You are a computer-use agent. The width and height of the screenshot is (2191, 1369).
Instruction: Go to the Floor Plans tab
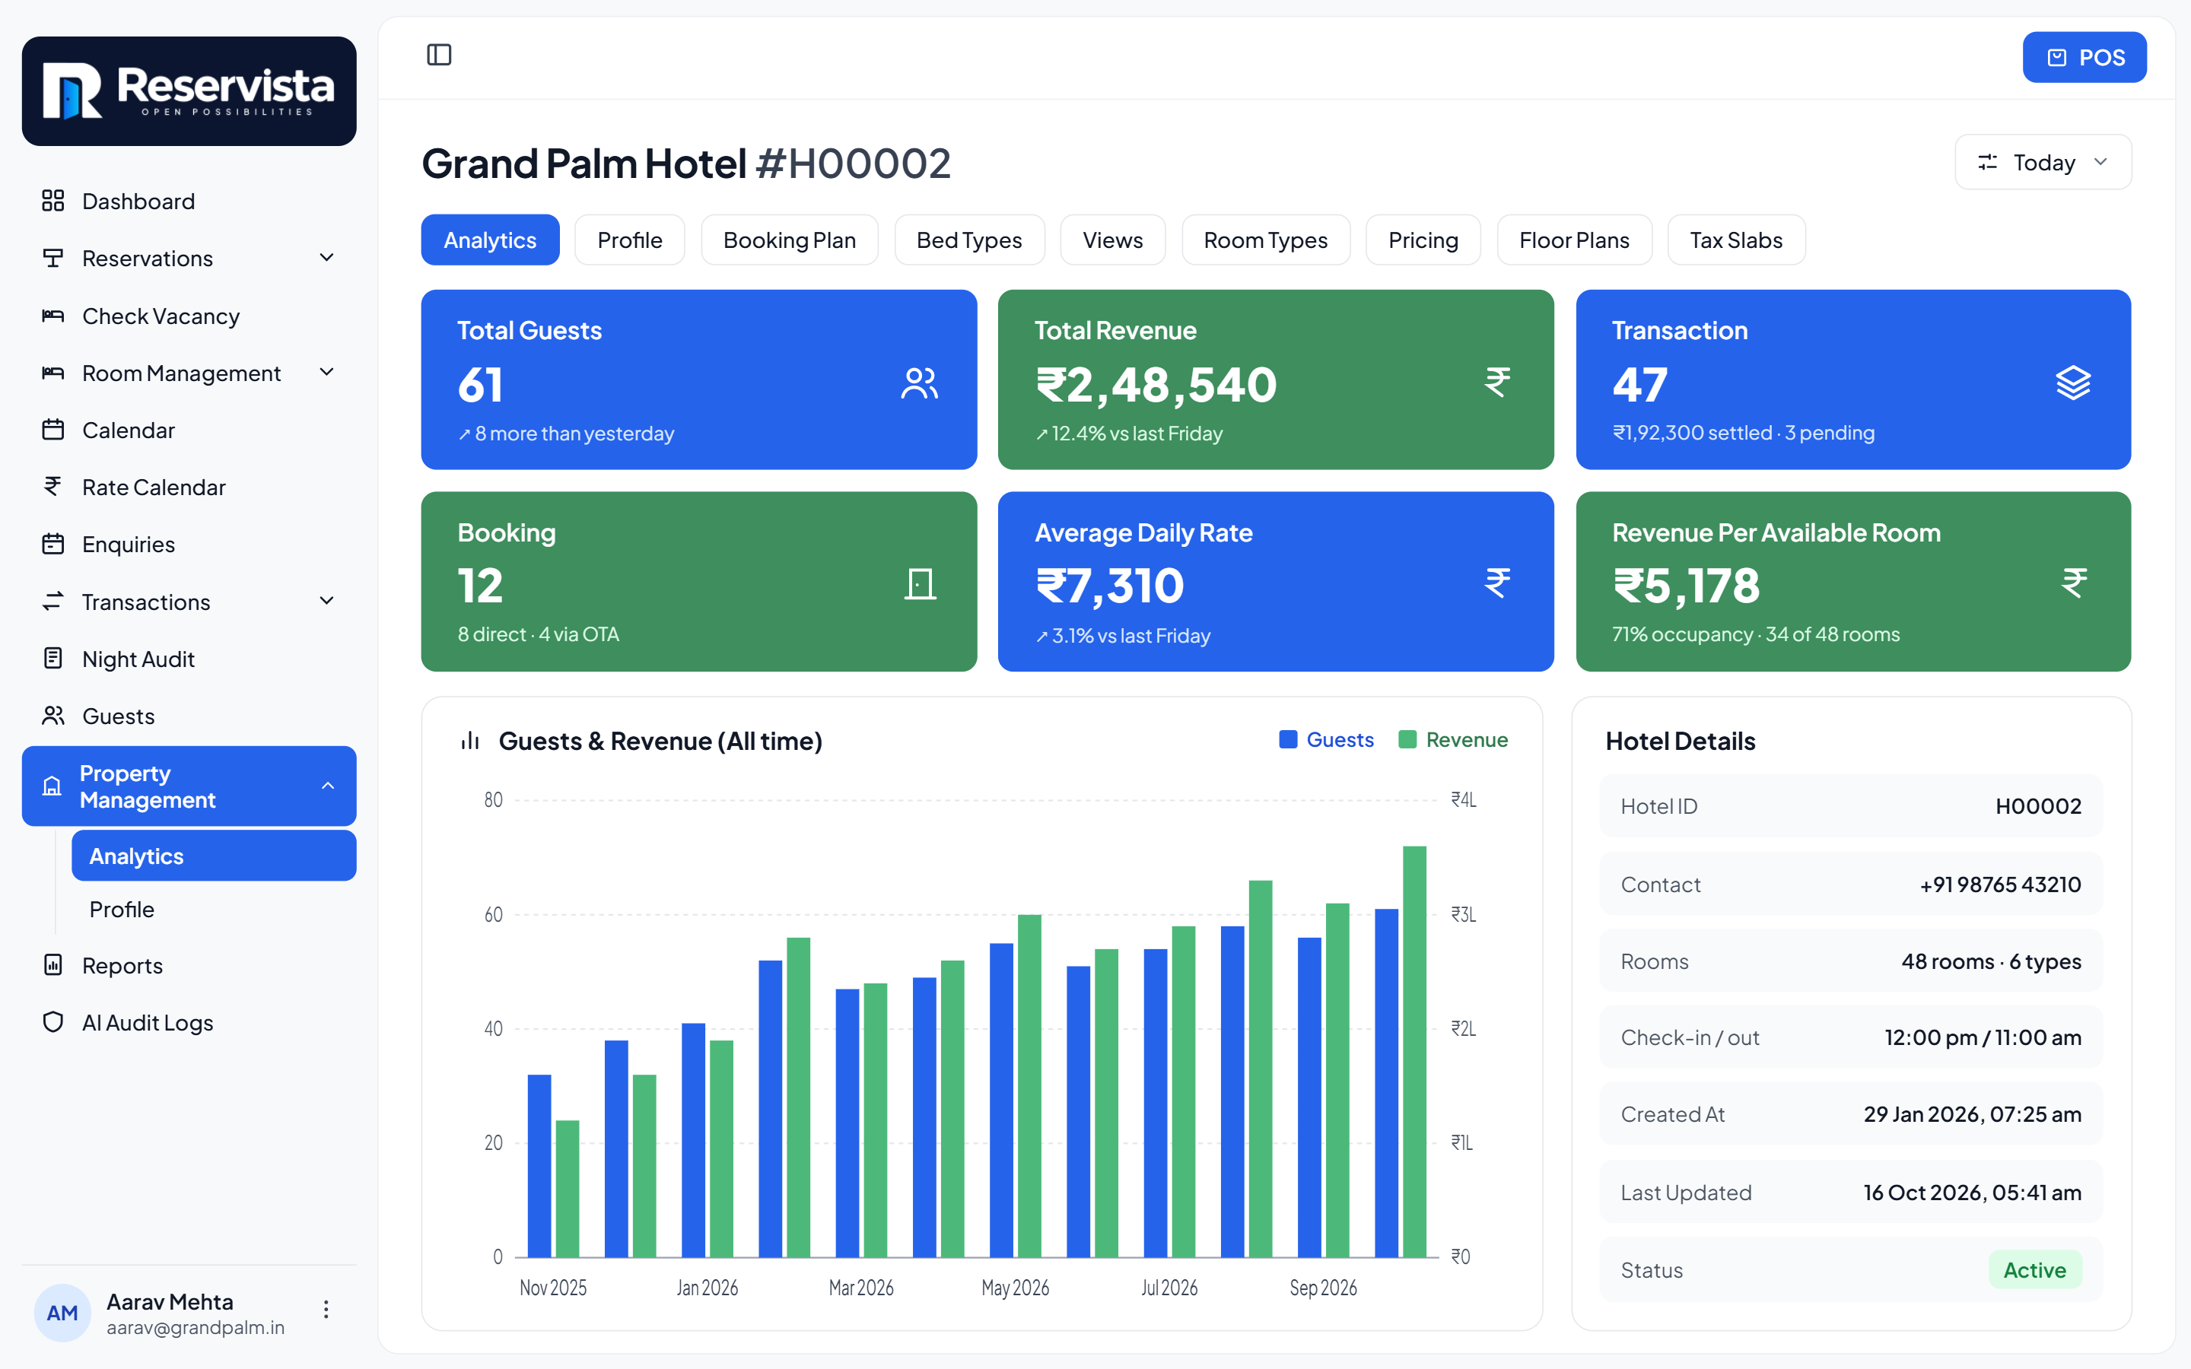click(x=1575, y=240)
